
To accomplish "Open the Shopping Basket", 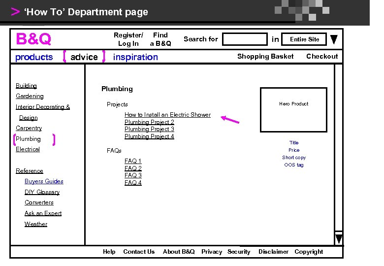I will (265, 56).
